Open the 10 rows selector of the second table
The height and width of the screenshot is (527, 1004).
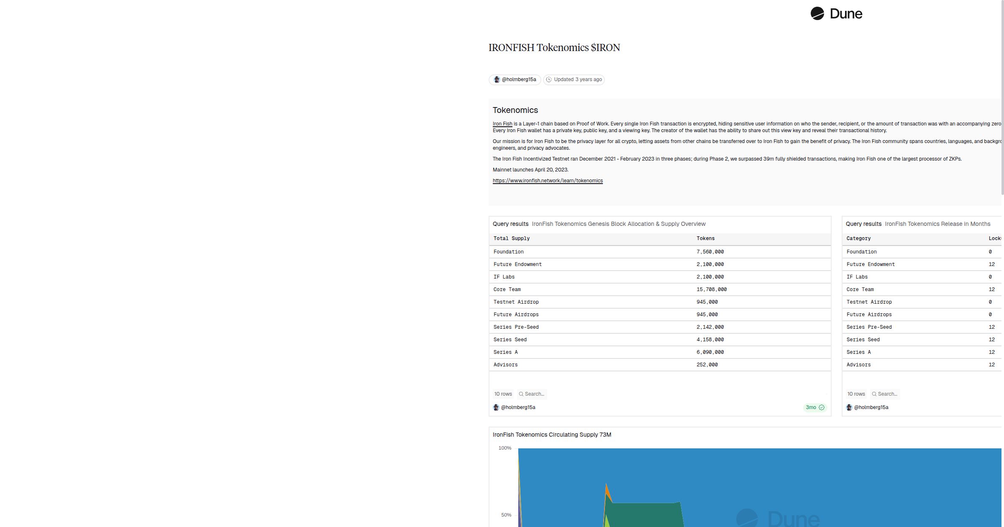856,394
